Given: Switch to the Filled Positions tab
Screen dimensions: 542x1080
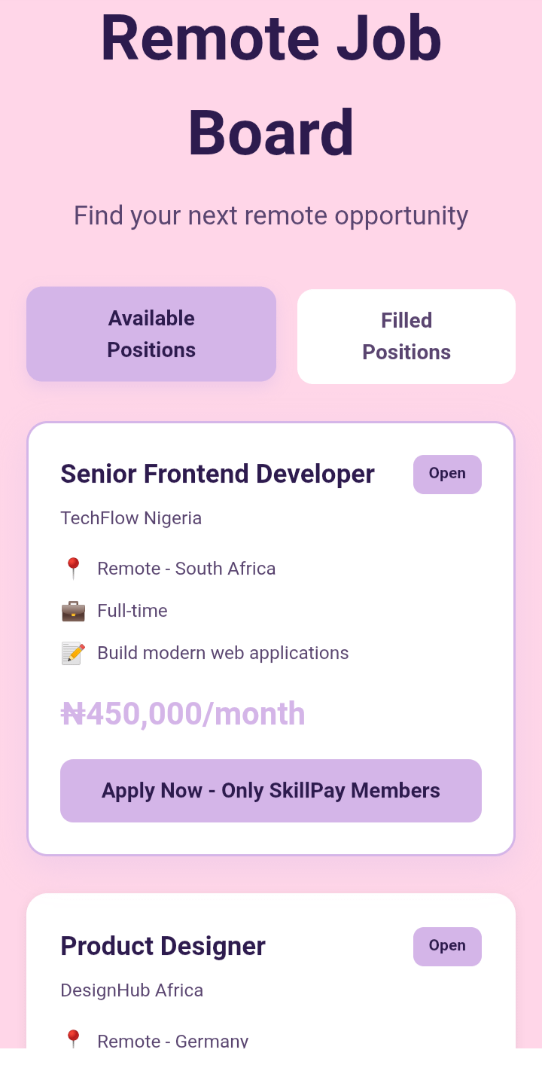Looking at the screenshot, I should click(406, 337).
